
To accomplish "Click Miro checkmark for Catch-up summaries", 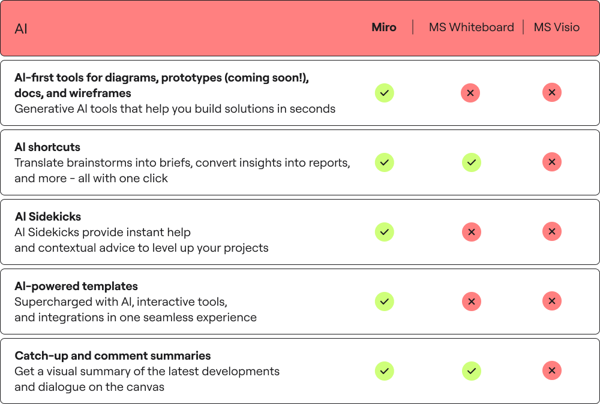I will pos(384,371).
